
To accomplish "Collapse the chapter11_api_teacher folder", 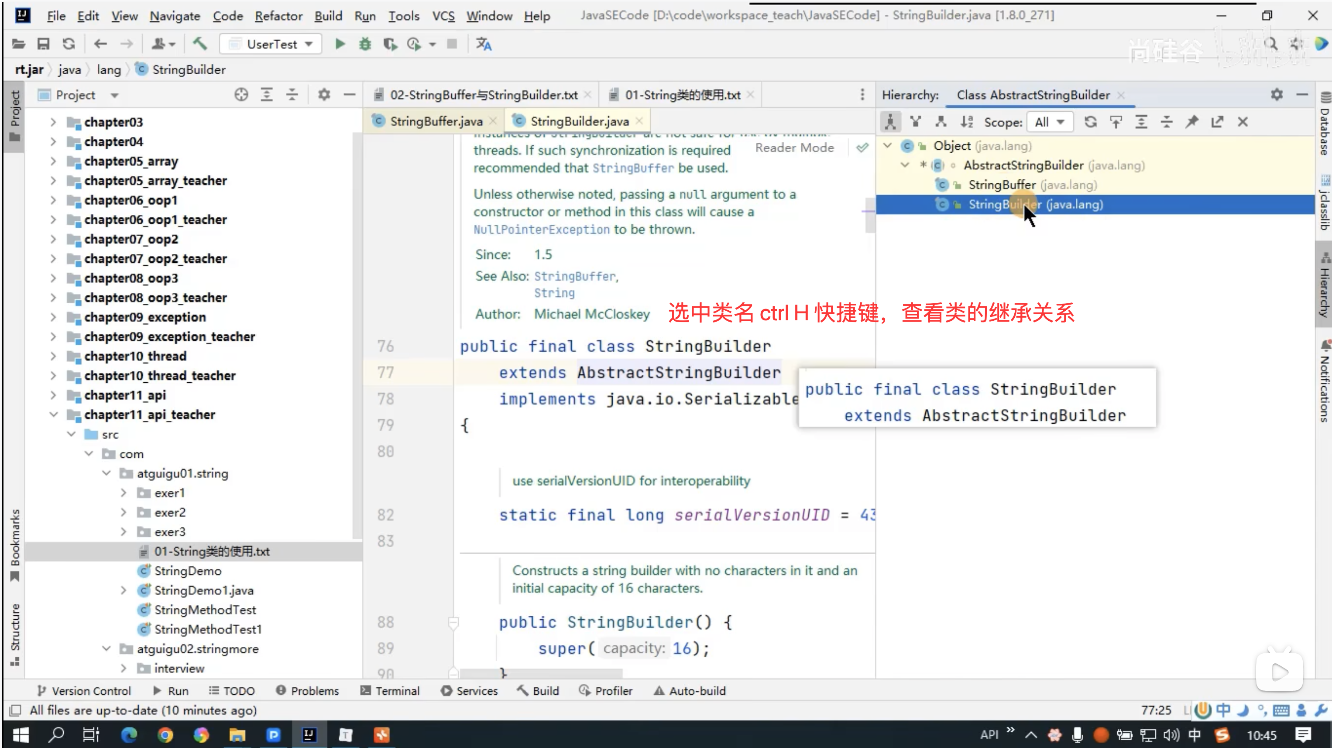I will click(x=54, y=415).
